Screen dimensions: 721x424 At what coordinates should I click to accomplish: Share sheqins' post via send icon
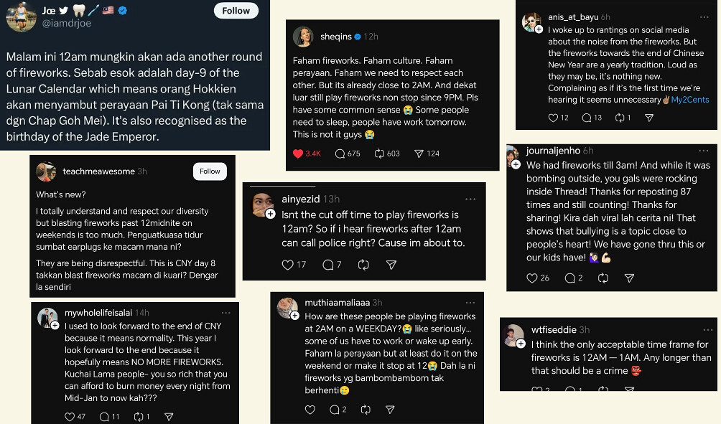(419, 154)
